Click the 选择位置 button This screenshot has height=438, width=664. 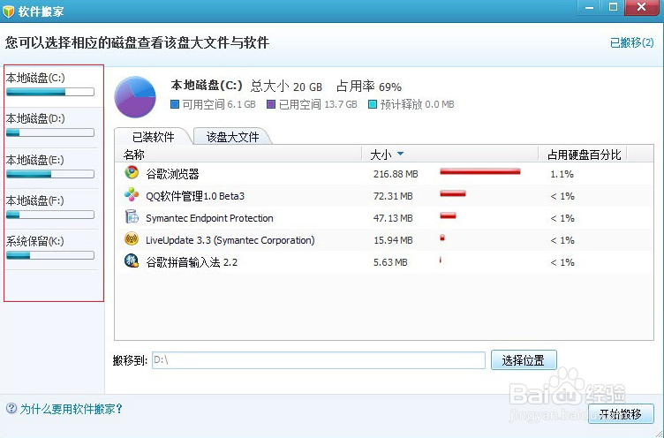point(524,360)
